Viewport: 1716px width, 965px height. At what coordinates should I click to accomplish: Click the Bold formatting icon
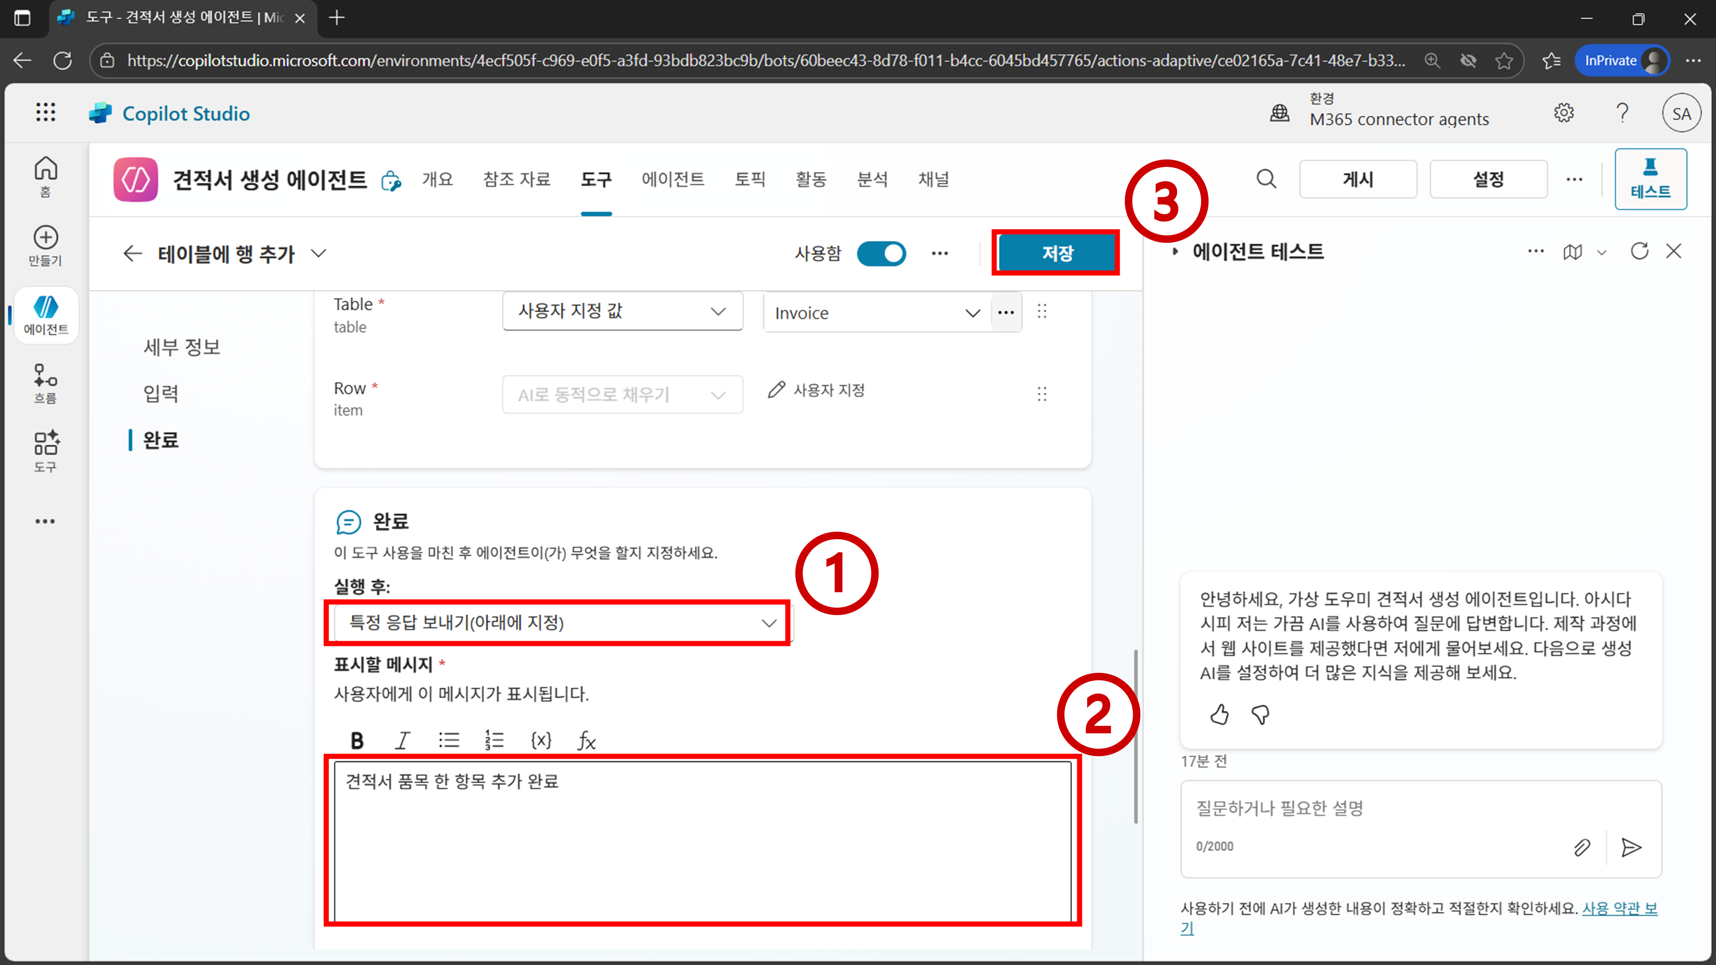coord(357,740)
